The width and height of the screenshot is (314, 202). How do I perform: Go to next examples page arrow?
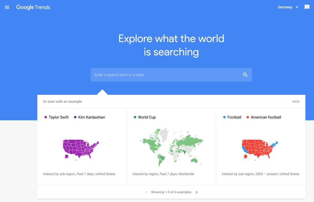click(x=197, y=192)
